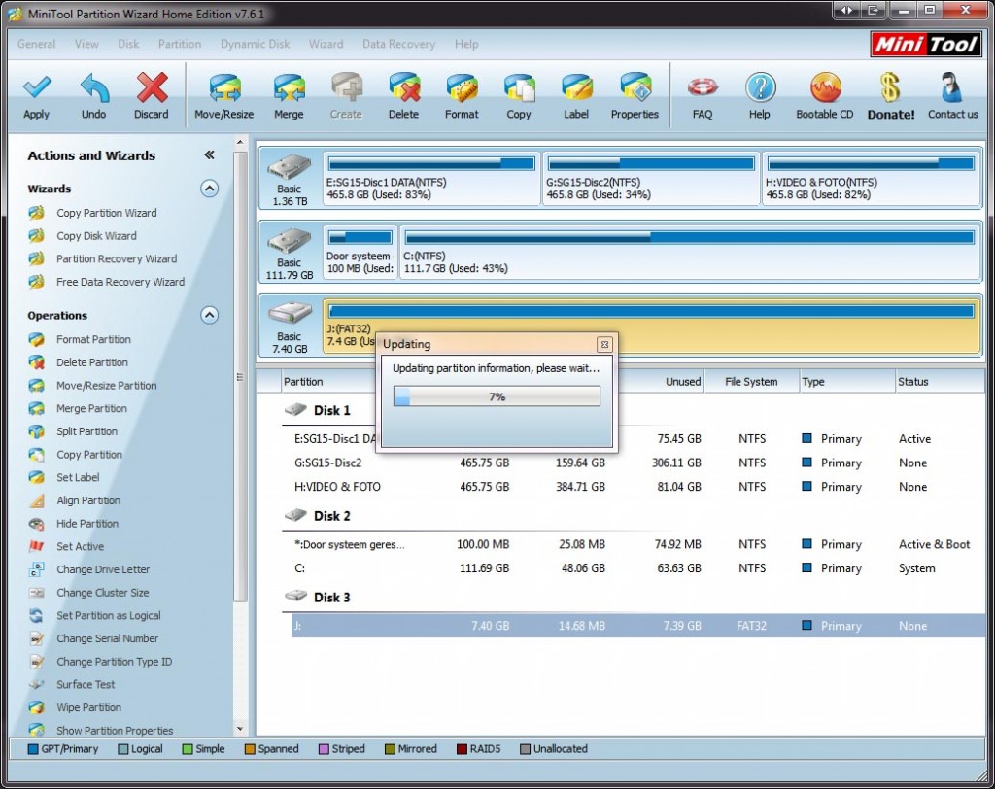The height and width of the screenshot is (789, 995).
Task: Select Change Drive Letter operation
Action: 103,569
